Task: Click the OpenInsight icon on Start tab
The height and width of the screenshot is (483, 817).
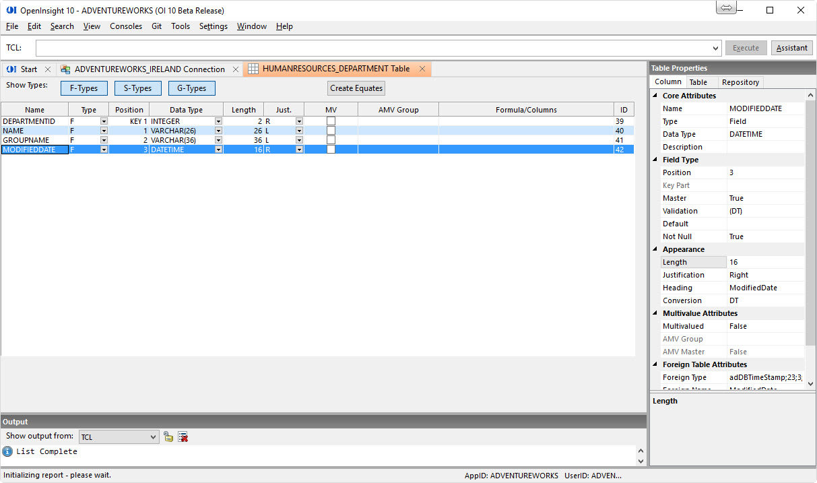Action: click(x=11, y=69)
